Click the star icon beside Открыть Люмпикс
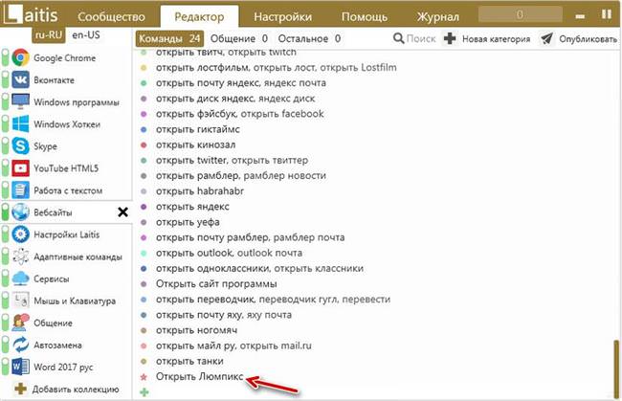Image resolution: width=622 pixels, height=401 pixels. click(x=144, y=377)
